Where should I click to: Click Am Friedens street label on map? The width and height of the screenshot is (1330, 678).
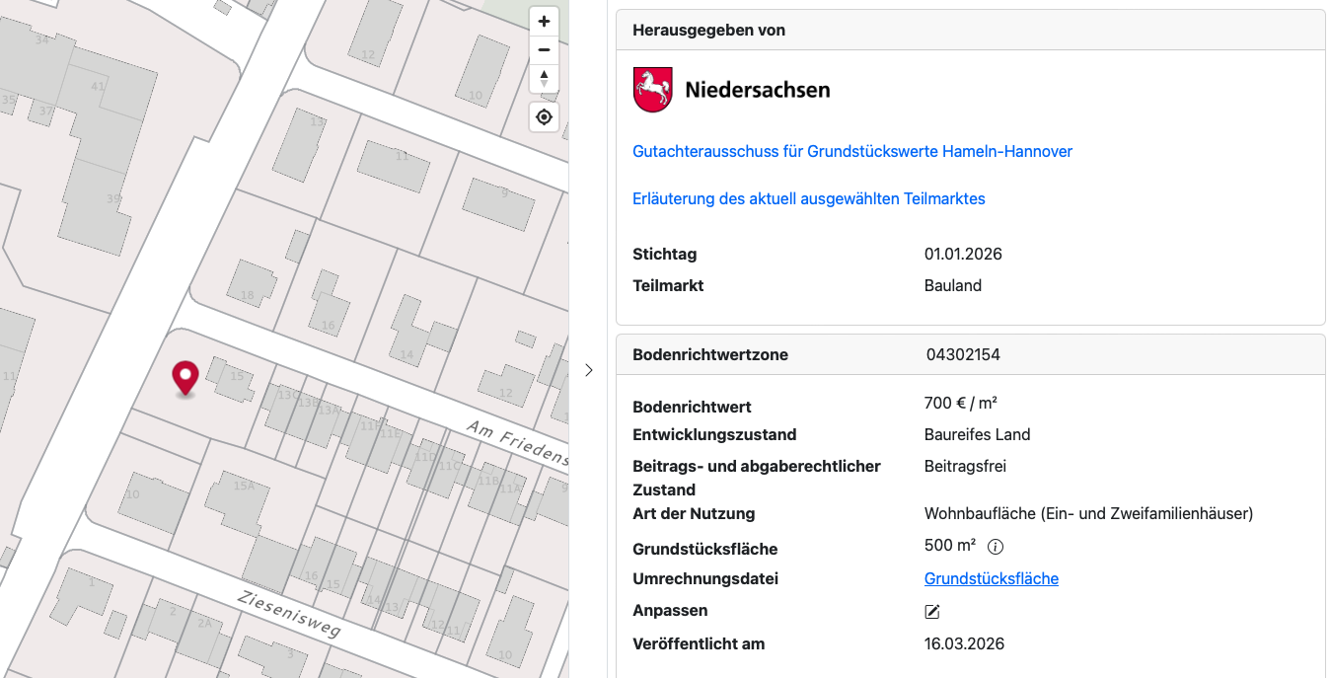[517, 443]
